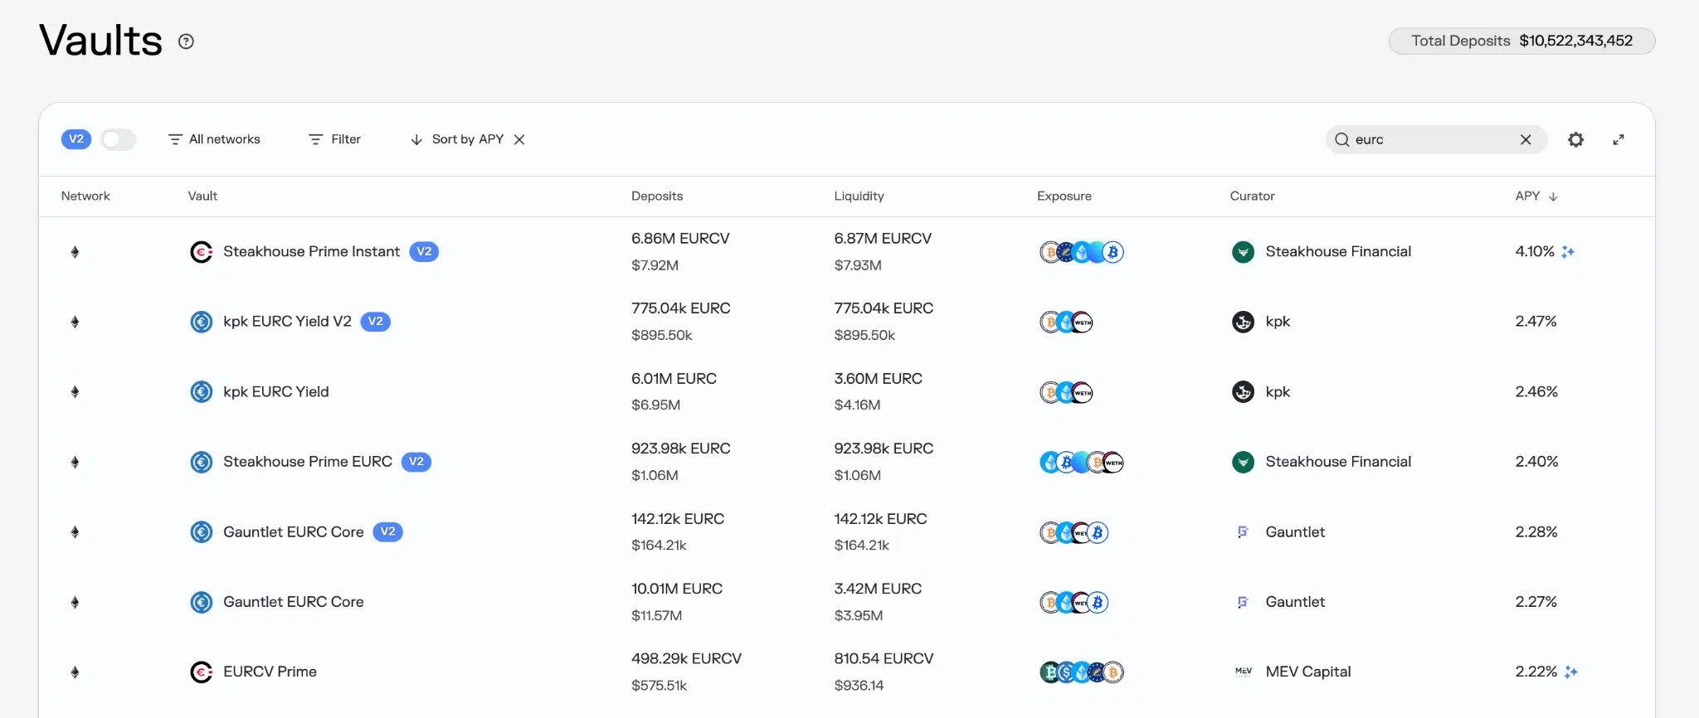Image resolution: width=1699 pixels, height=718 pixels.
Task: Open the Steakhouse Prime EURC vault
Action: [x=308, y=462]
